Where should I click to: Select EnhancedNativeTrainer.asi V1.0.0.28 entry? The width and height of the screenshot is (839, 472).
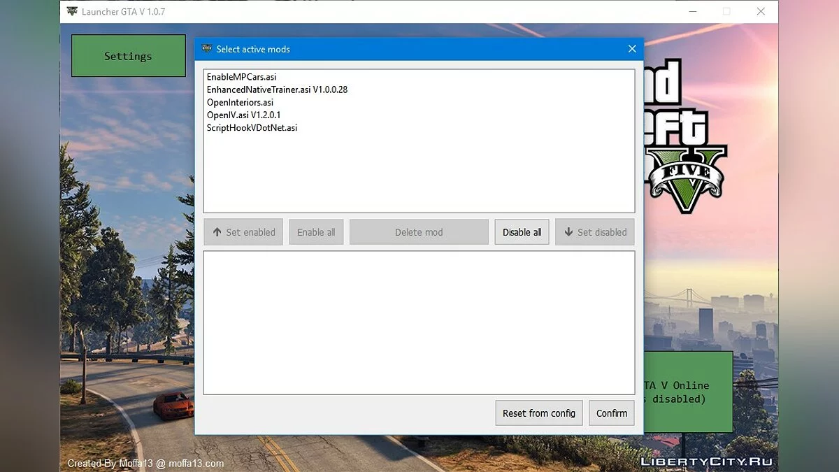[277, 90]
